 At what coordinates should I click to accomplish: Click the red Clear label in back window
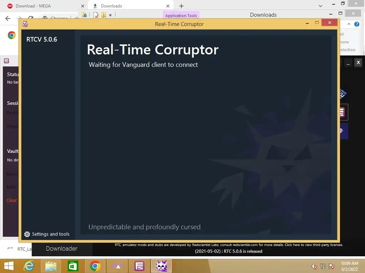(x=12, y=200)
